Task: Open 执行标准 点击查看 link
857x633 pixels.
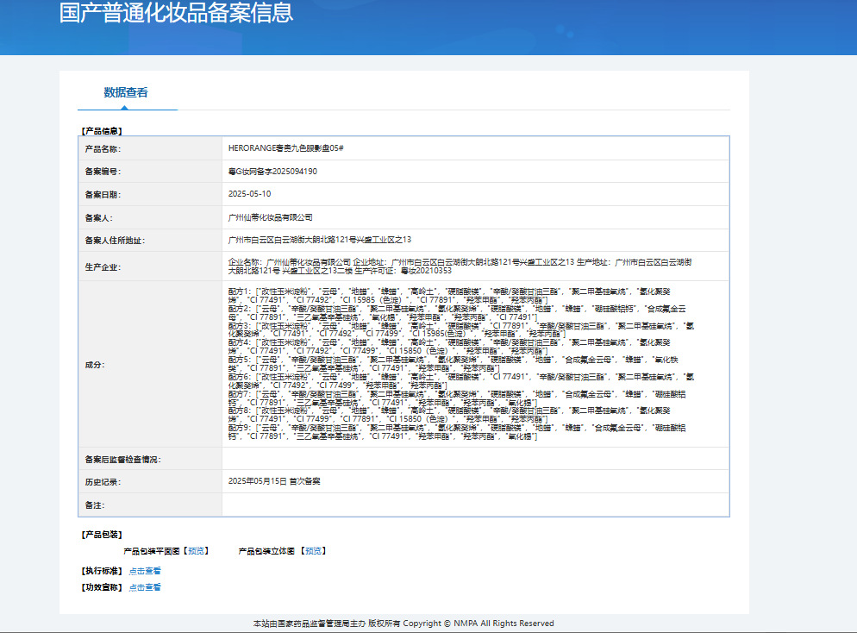Action: coord(145,571)
